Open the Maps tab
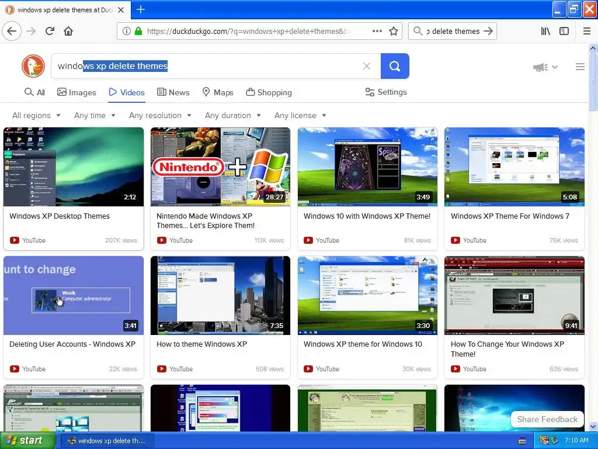The height and width of the screenshot is (449, 598). [x=218, y=92]
